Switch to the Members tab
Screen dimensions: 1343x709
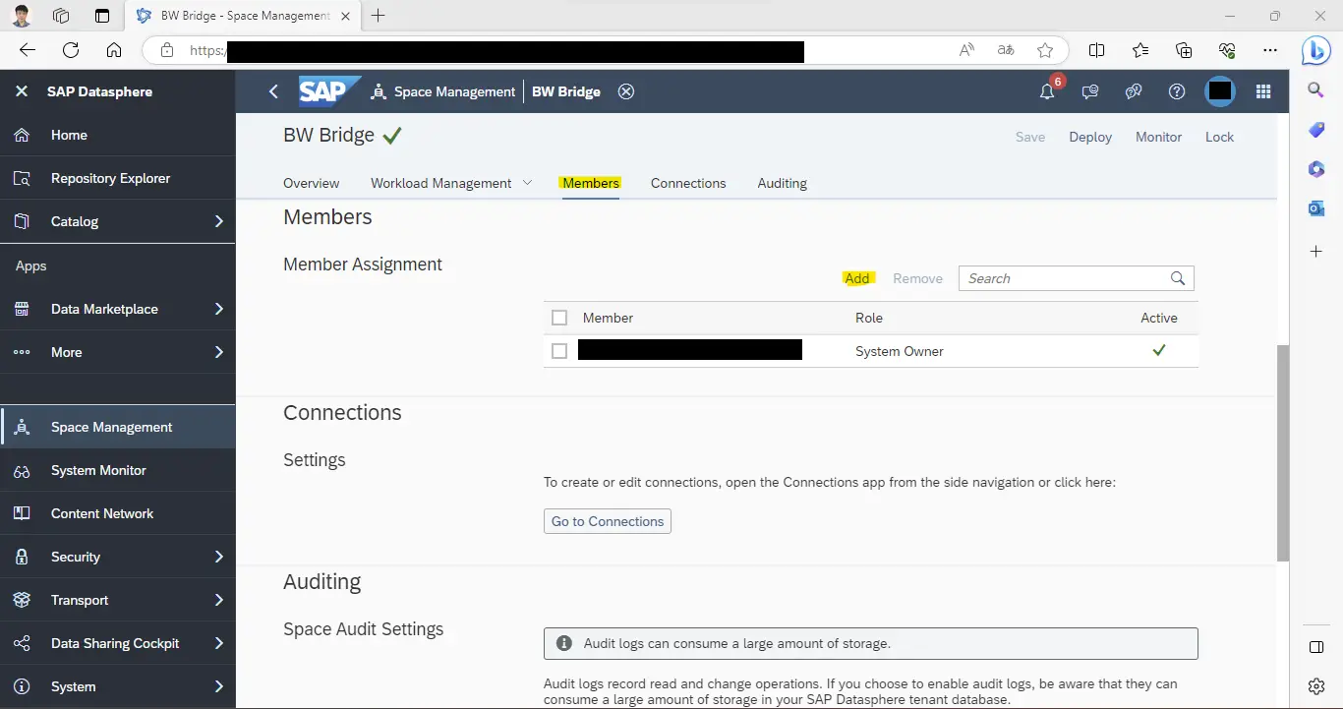(x=591, y=183)
